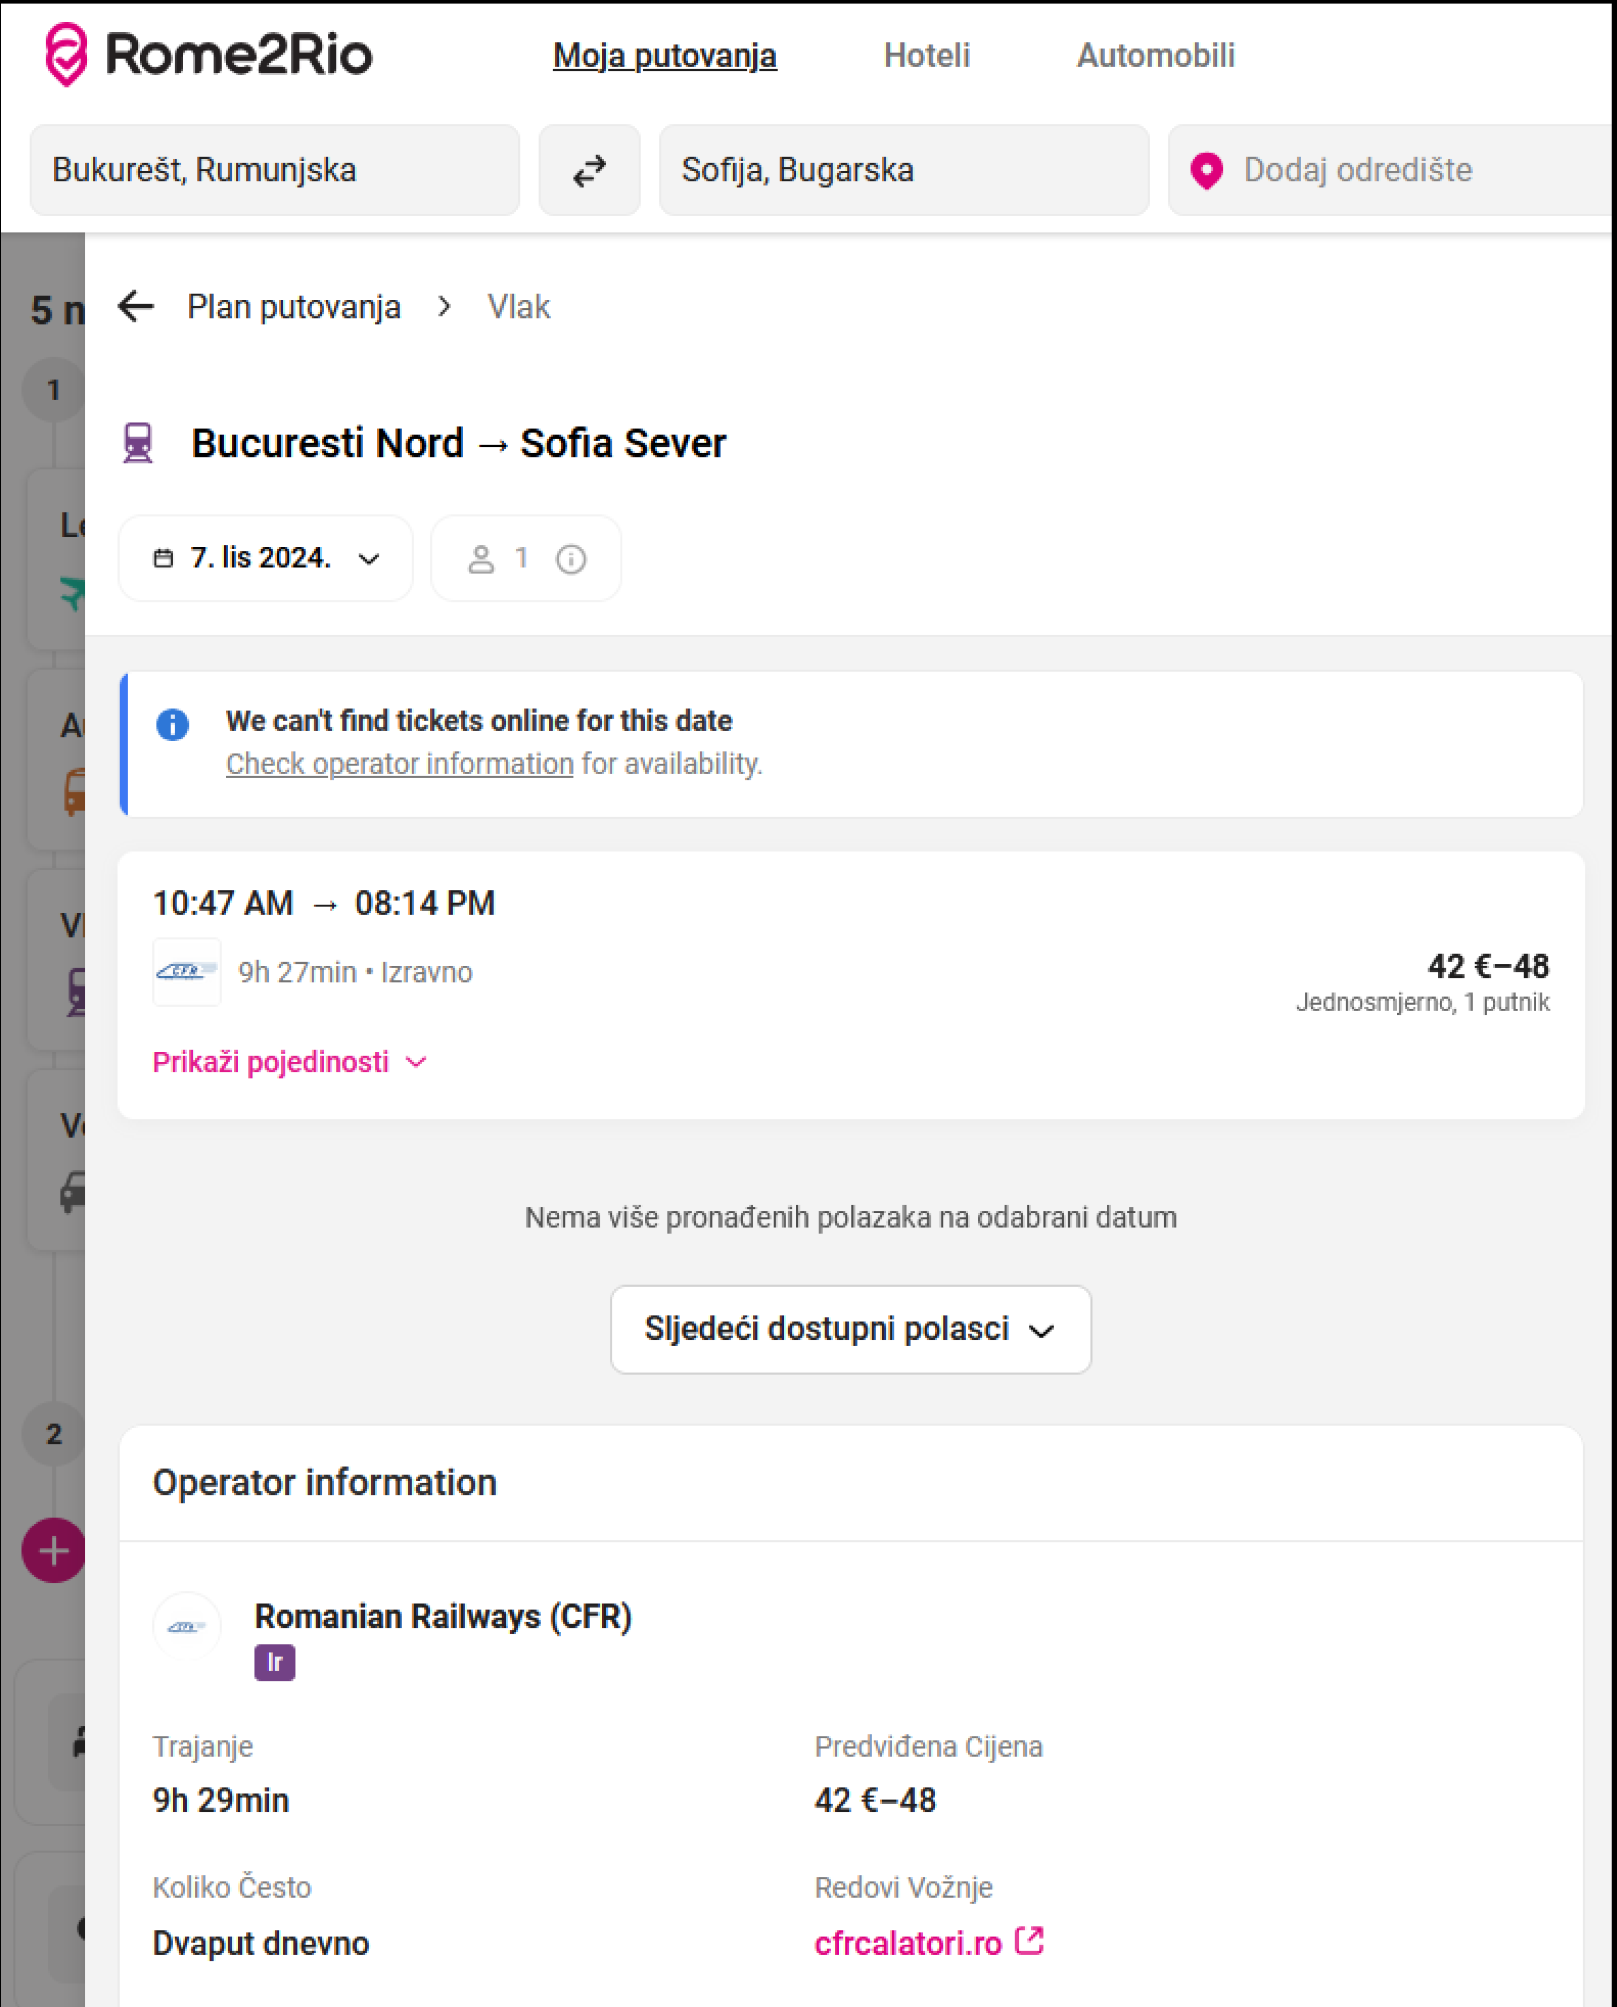Click the passenger info circle icon
The width and height of the screenshot is (1617, 2007).
pos(570,559)
